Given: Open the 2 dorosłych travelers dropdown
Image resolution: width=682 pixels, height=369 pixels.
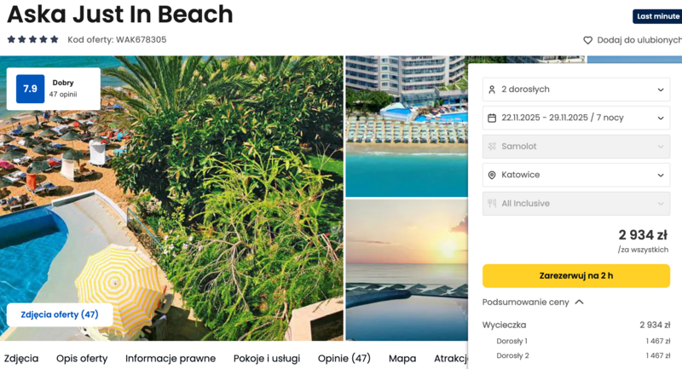Looking at the screenshot, I should (x=575, y=89).
